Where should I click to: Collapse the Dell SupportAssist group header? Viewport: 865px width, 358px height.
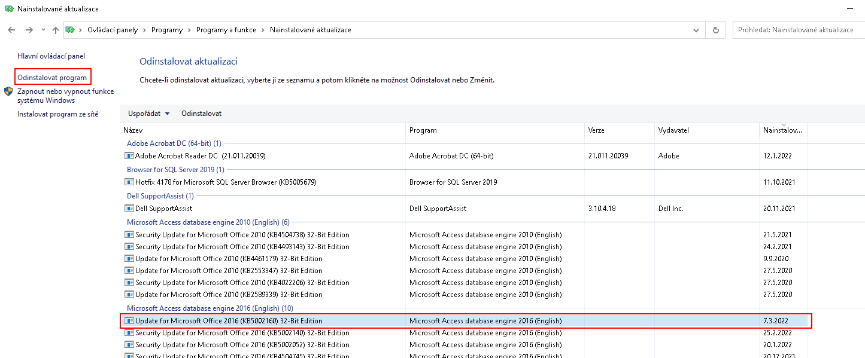pyautogui.click(x=160, y=196)
